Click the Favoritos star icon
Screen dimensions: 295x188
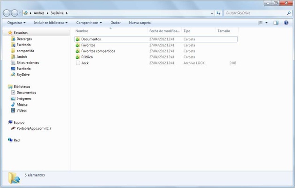10,33
